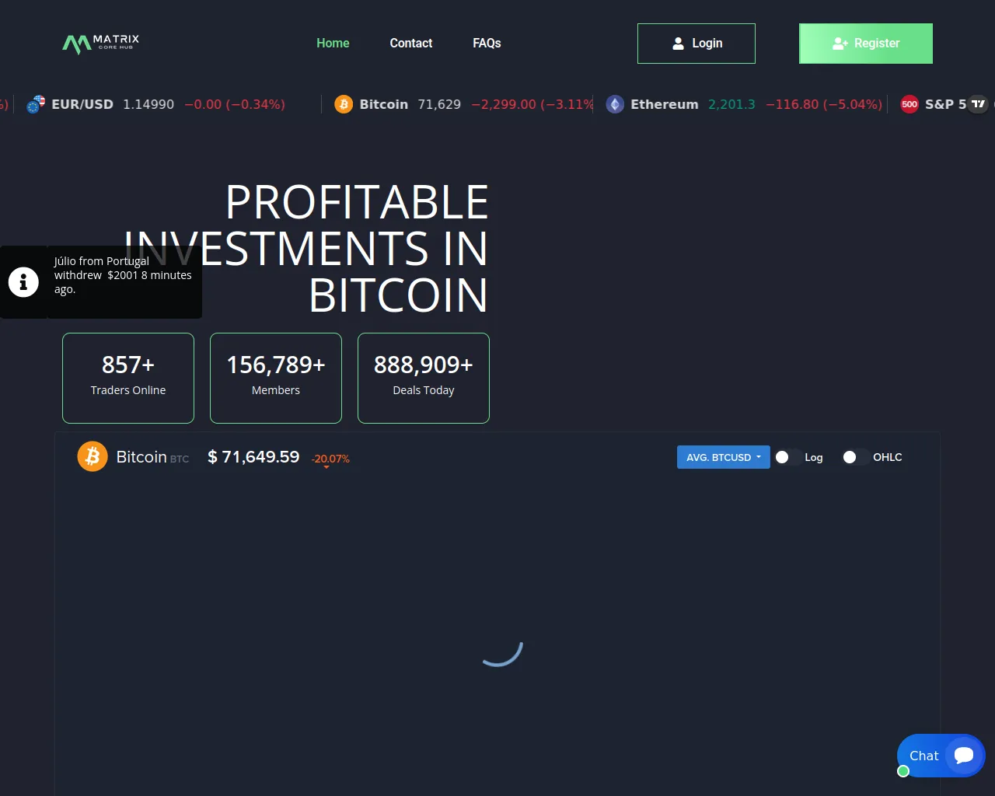Enable the OHLC chart toggle

point(856,457)
